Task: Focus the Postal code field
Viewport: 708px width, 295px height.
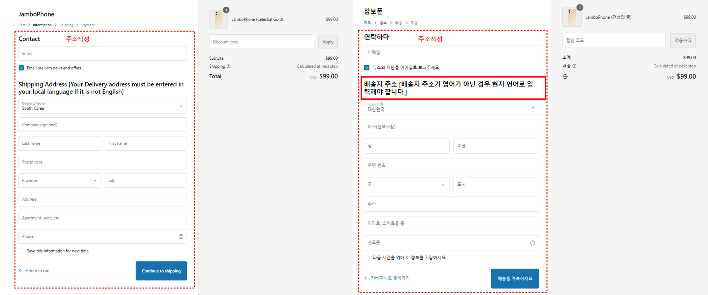Action: tap(103, 162)
